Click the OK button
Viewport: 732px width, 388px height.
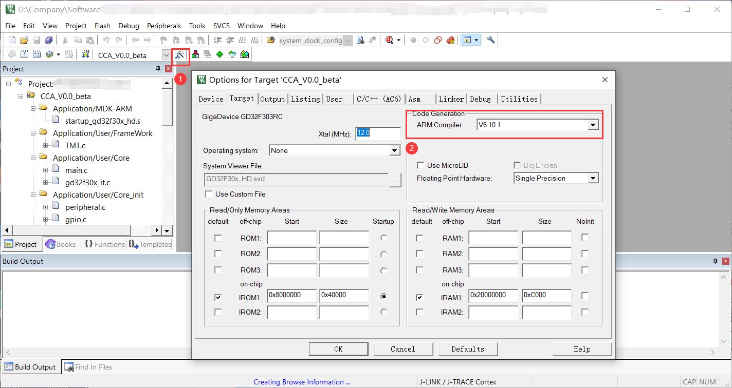[338, 349]
